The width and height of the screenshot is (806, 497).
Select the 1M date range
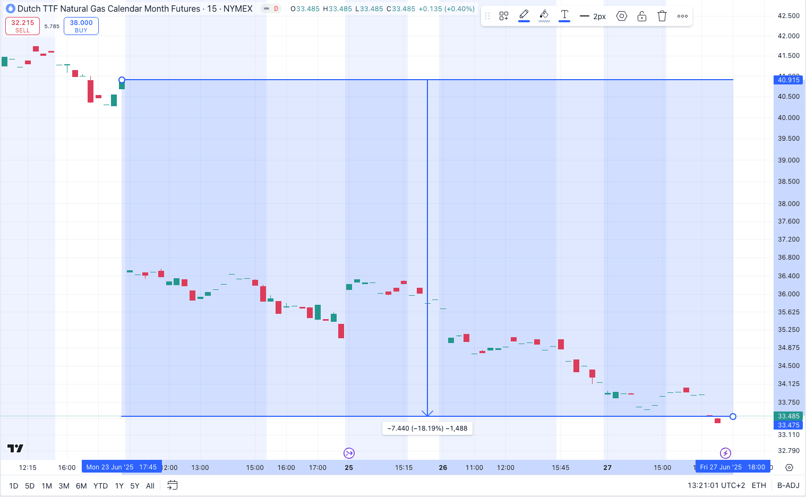click(x=47, y=486)
